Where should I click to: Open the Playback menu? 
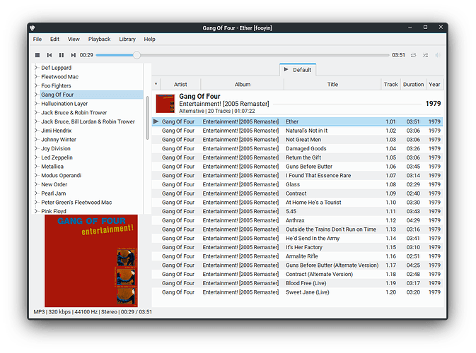click(99, 39)
